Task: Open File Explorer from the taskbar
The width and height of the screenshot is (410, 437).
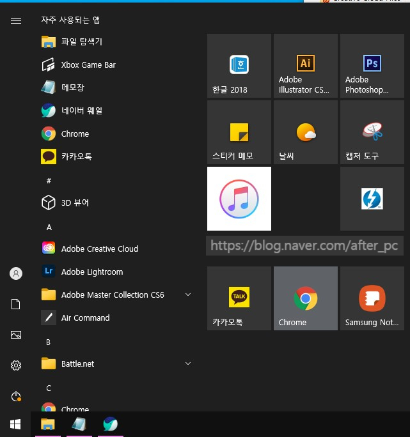Action: (x=48, y=424)
